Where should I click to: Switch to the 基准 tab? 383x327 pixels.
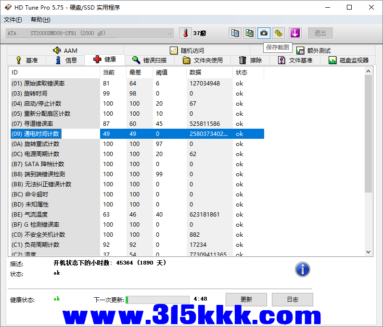click(26, 60)
